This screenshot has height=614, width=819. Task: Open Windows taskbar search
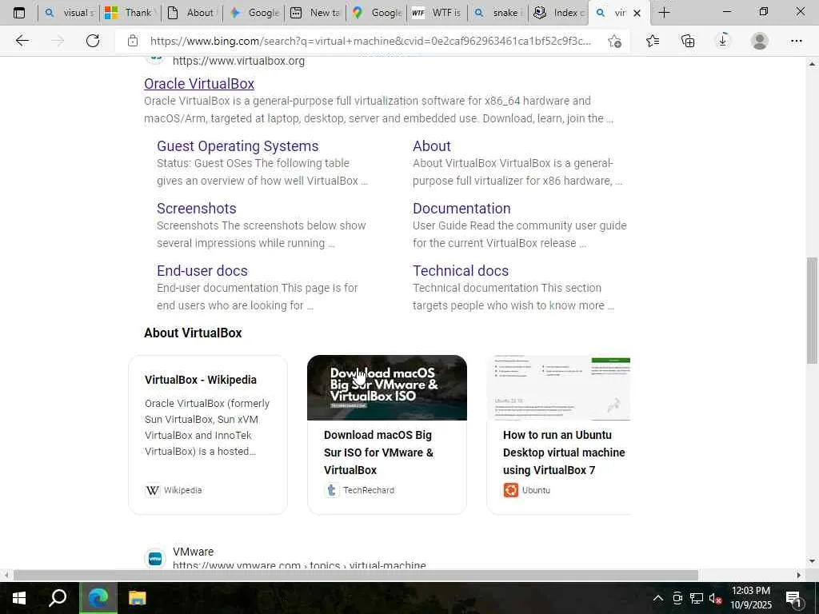[x=58, y=598]
